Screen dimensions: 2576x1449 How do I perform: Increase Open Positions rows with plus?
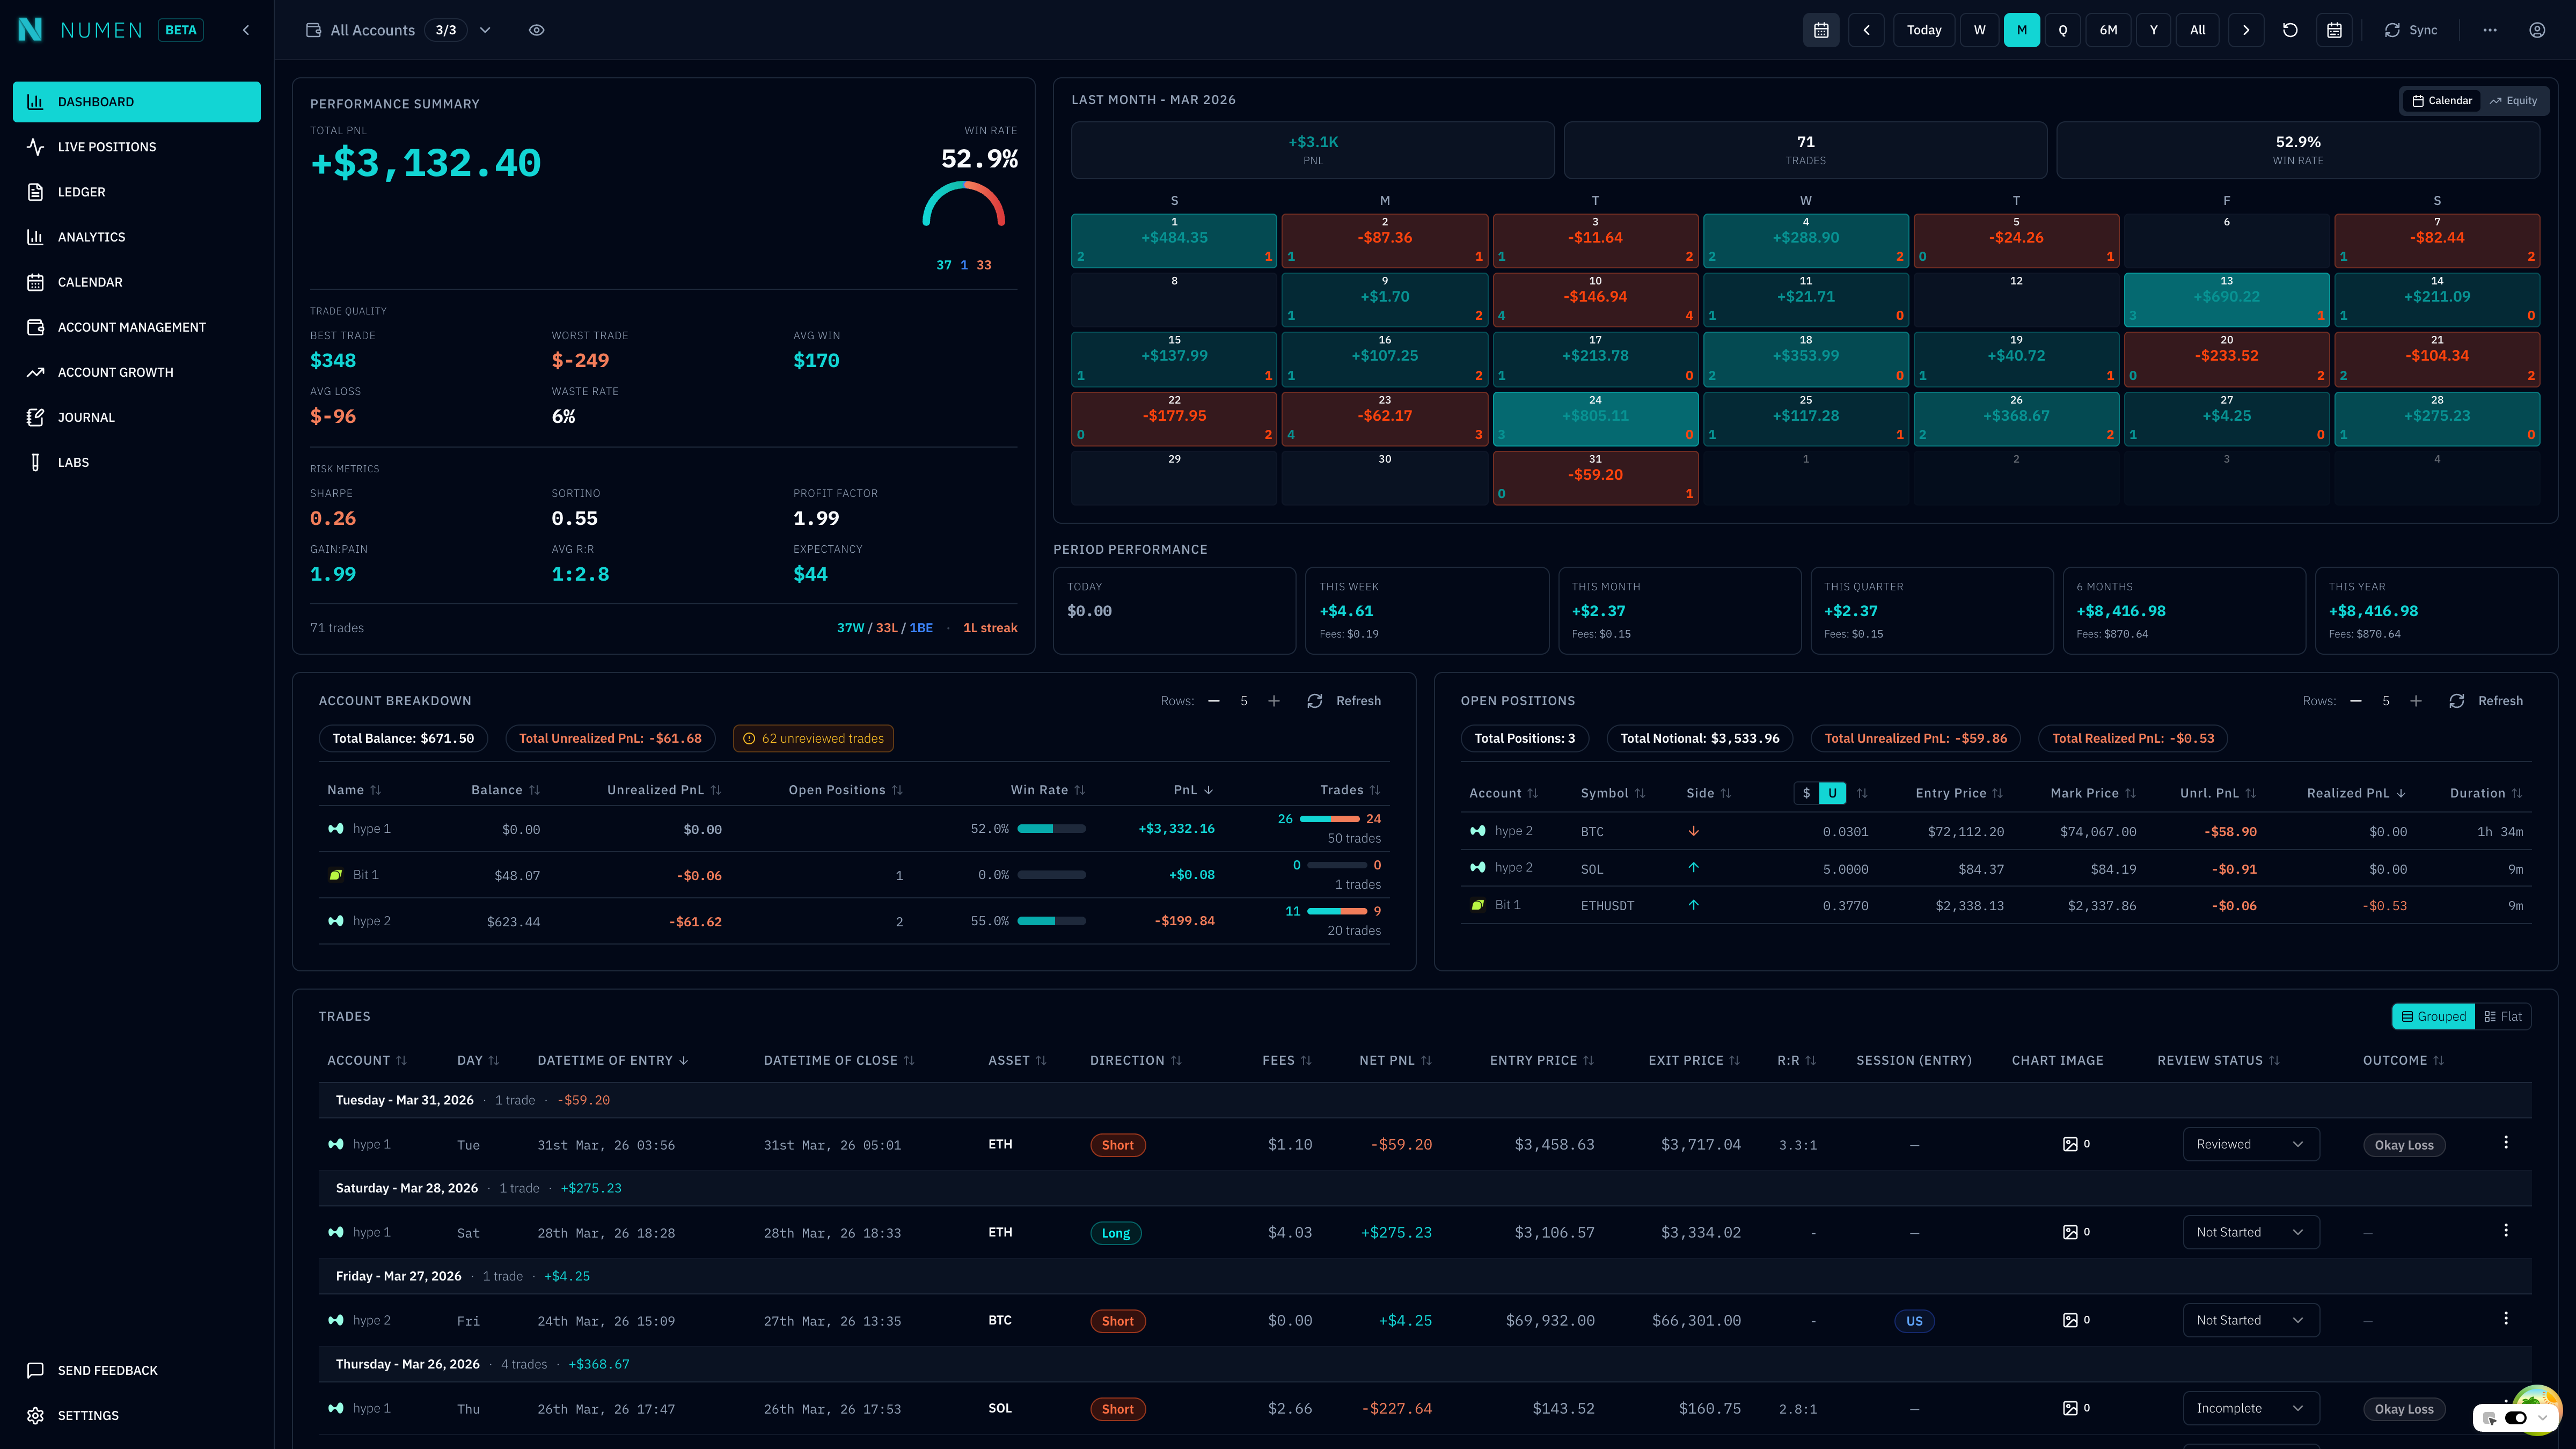pyautogui.click(x=2416, y=701)
